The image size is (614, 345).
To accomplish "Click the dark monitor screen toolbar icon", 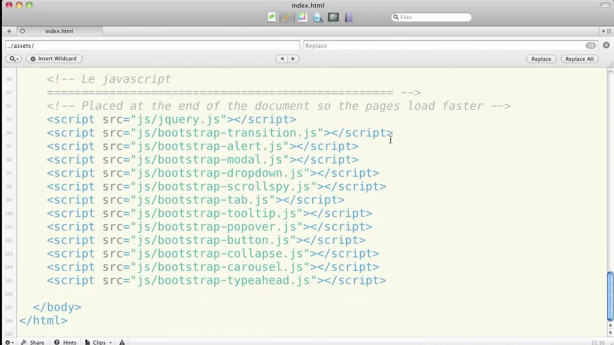I will [333, 17].
